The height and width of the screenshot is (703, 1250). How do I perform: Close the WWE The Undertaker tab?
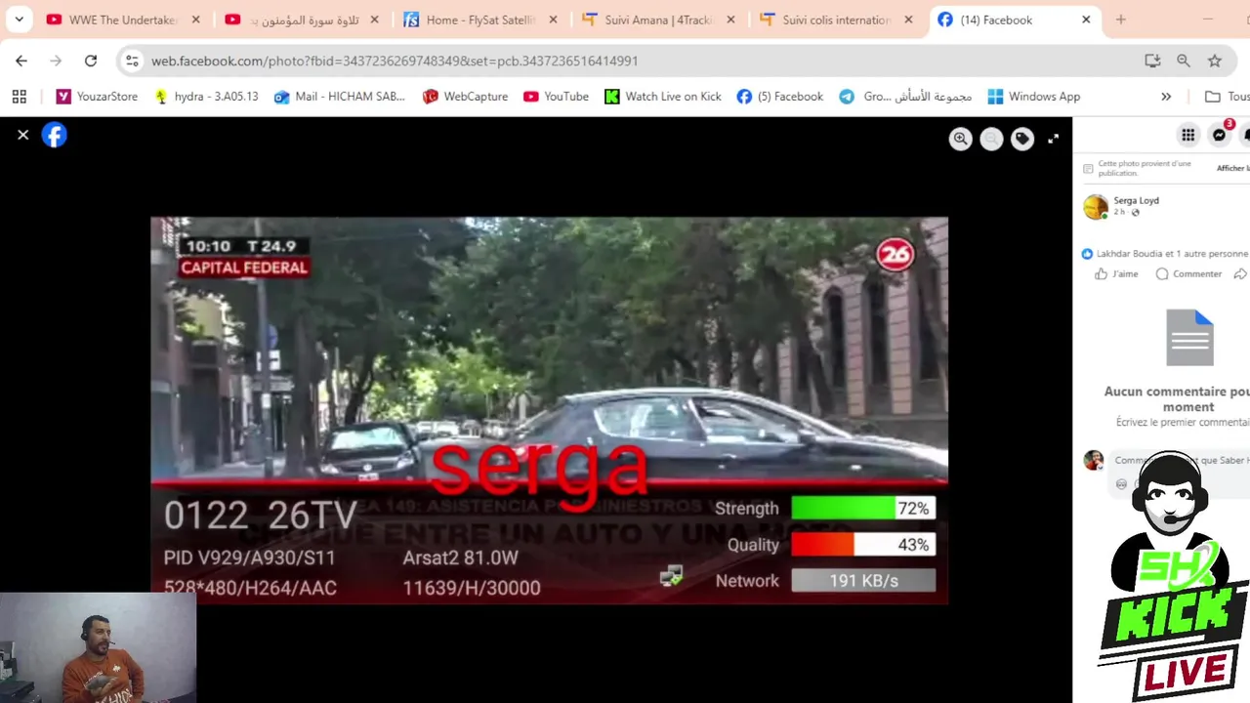195,20
